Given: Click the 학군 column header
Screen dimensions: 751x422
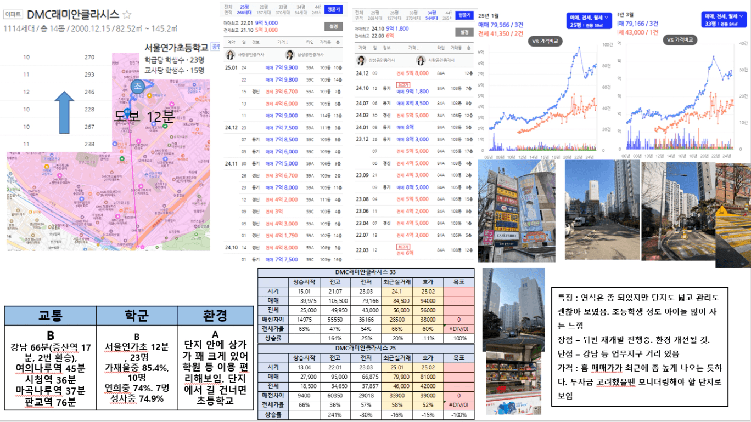Looking at the screenshot, I should tap(137, 316).
